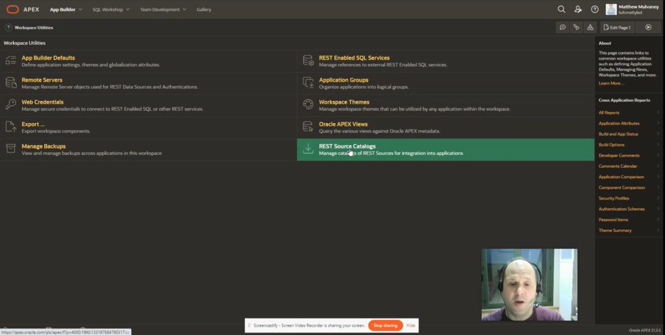Click the Remote Servers database icon

coord(10,82)
